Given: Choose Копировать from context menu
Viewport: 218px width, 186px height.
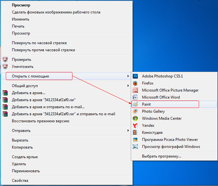Looking at the screenshot, I should click(x=22, y=147).
